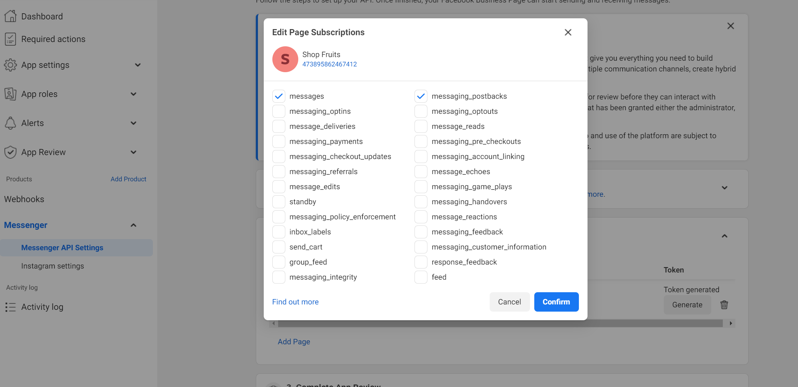Screen dimensions: 798x387
Task: Click the Required actions clipboard icon
Action: coord(10,39)
